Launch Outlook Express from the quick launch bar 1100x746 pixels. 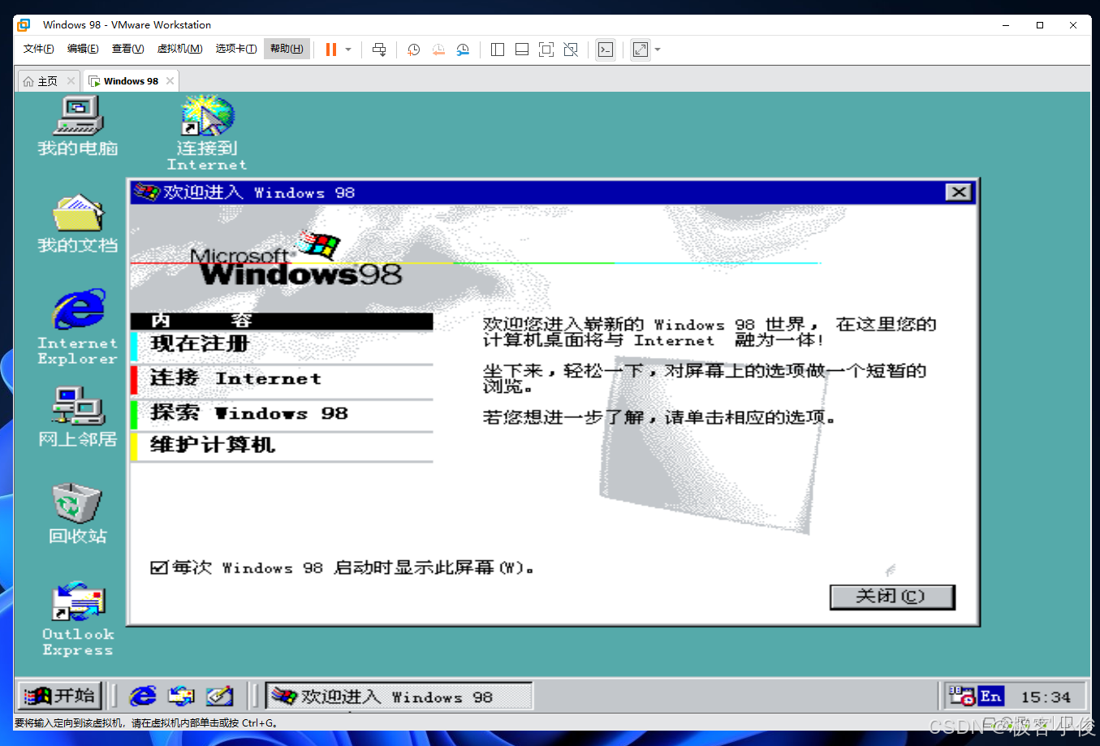tap(181, 696)
